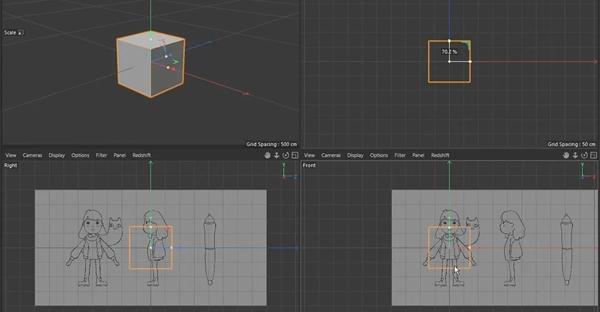
Task: Click the green Y axis arrow tip in Front view
Action: coord(449,163)
